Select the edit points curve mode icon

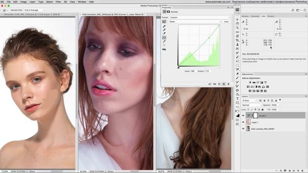click(164, 37)
